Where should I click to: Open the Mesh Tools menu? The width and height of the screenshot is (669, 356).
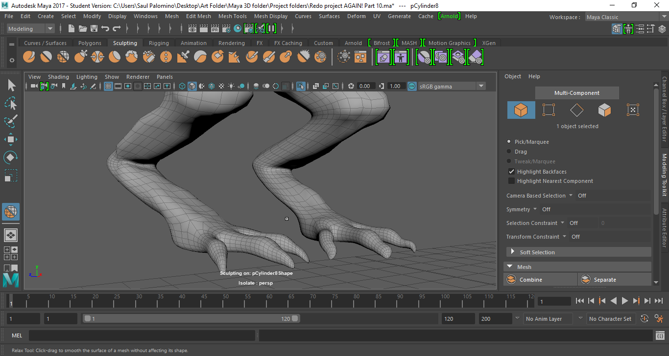[232, 16]
